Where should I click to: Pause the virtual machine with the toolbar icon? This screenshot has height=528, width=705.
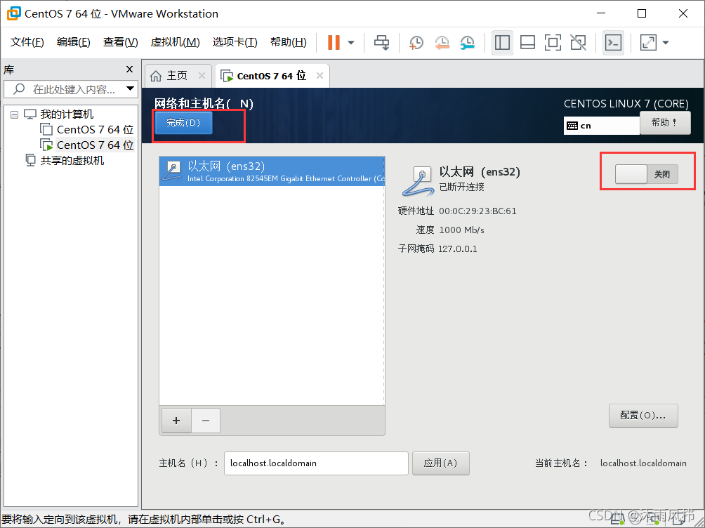pyautogui.click(x=334, y=42)
